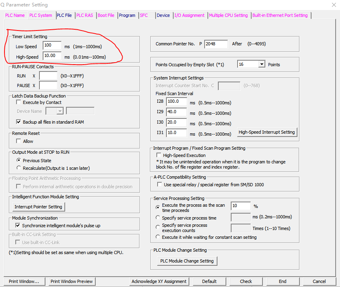
Task: Switch to the PLC Name tab
Action: [15, 15]
